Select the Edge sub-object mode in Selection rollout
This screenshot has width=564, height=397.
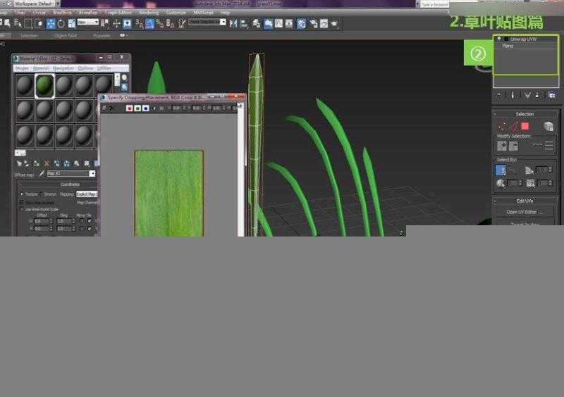(513, 126)
